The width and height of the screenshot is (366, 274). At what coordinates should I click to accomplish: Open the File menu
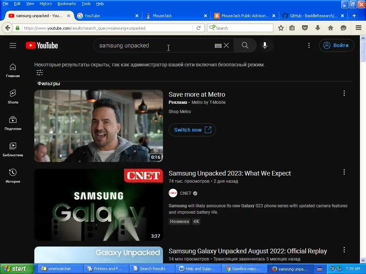coord(5,4)
